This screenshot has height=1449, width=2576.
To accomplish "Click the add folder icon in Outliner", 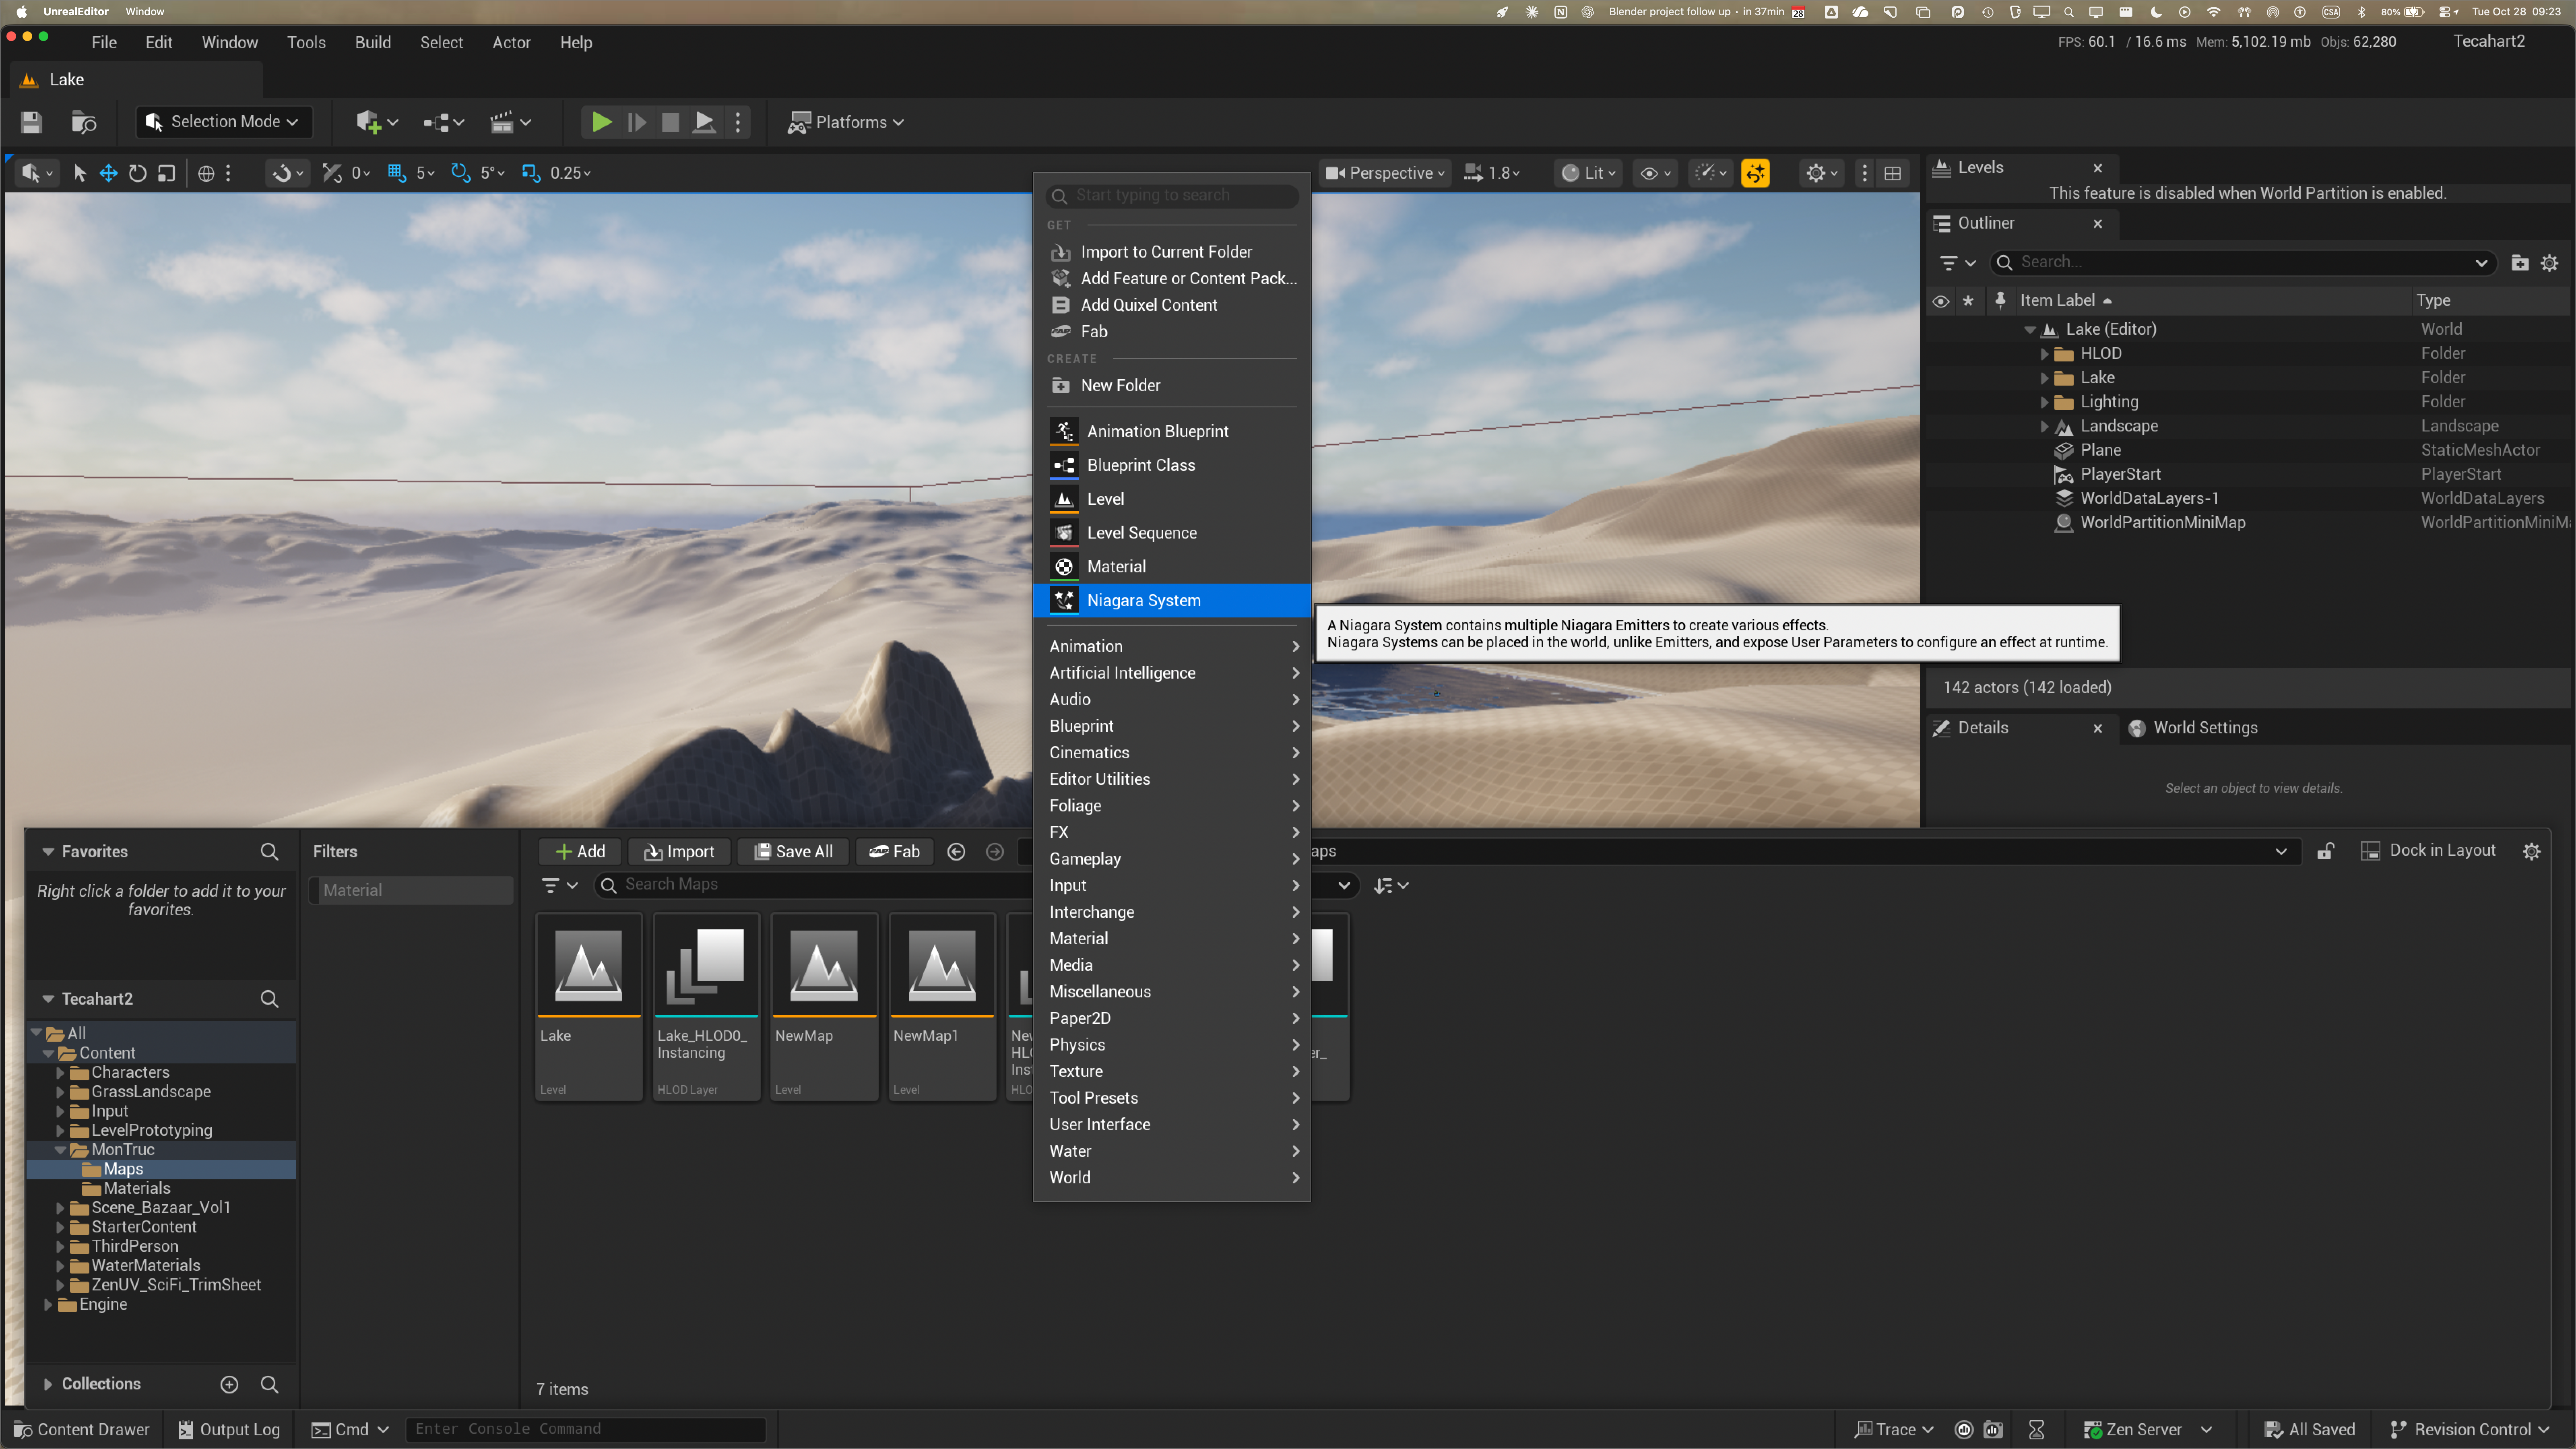I will coord(2520,263).
